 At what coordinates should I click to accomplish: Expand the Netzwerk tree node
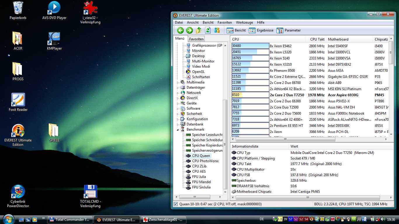[178, 93]
